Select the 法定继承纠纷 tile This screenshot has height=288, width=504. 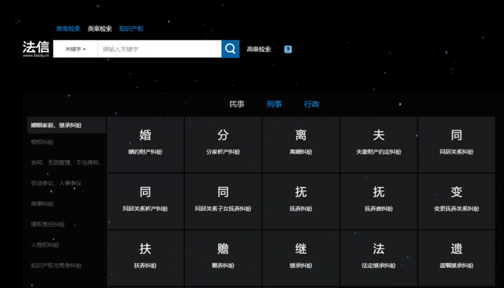coord(378,258)
